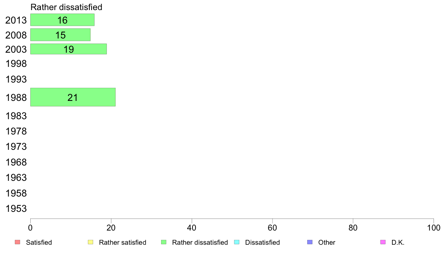Click the blue Other legend swatch

coord(310,242)
